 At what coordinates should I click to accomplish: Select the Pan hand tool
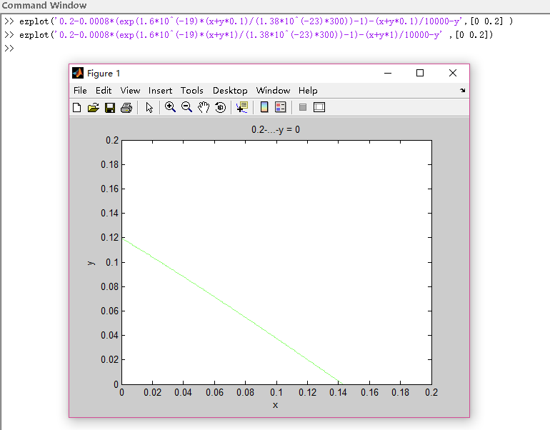[204, 107]
